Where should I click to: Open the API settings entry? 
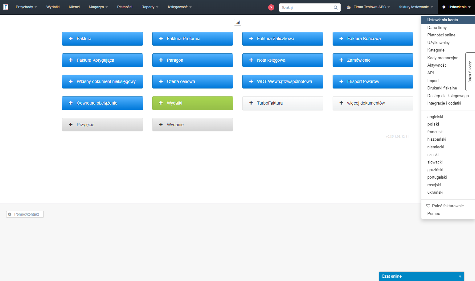coord(430,73)
